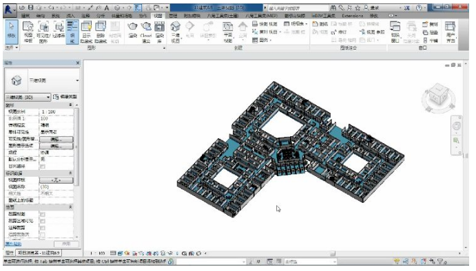Close the Properties palette
Image resolution: width=476 pixels, height=271 pixels.
(x=78, y=63)
